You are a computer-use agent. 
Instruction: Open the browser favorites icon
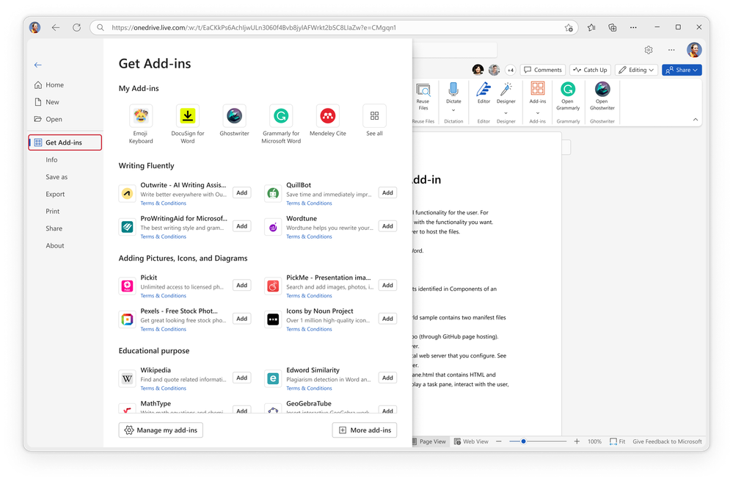(591, 28)
